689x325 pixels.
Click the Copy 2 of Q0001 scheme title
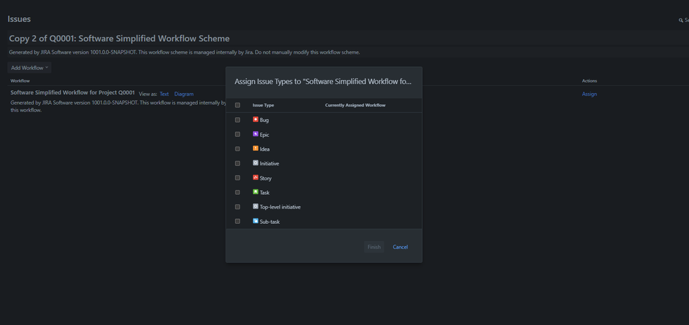(x=119, y=39)
